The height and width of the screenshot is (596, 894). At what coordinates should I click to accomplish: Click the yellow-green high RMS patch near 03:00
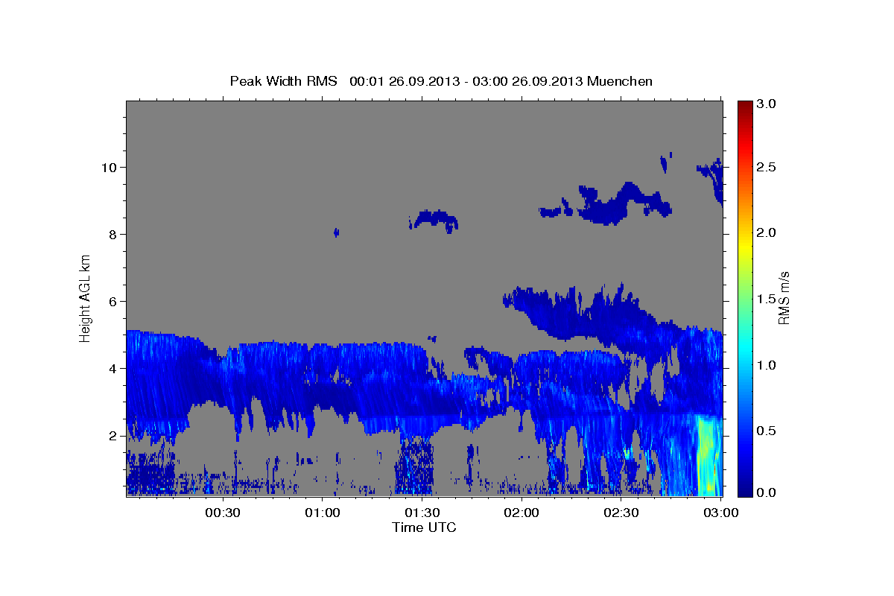pos(706,456)
